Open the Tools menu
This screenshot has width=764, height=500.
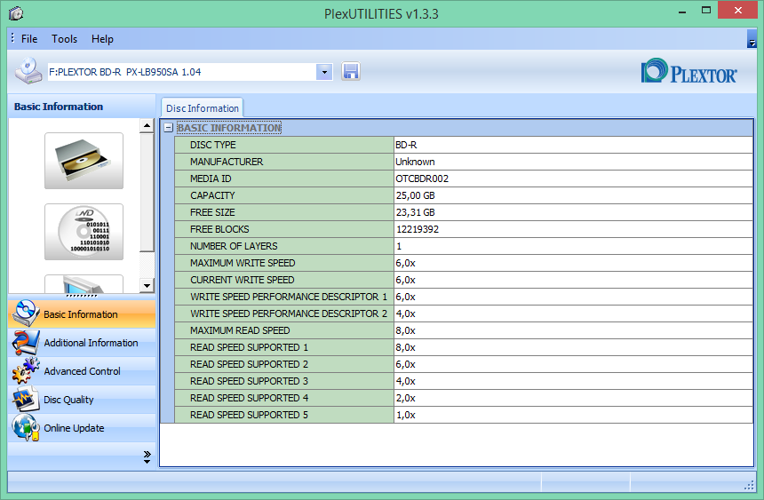[64, 39]
